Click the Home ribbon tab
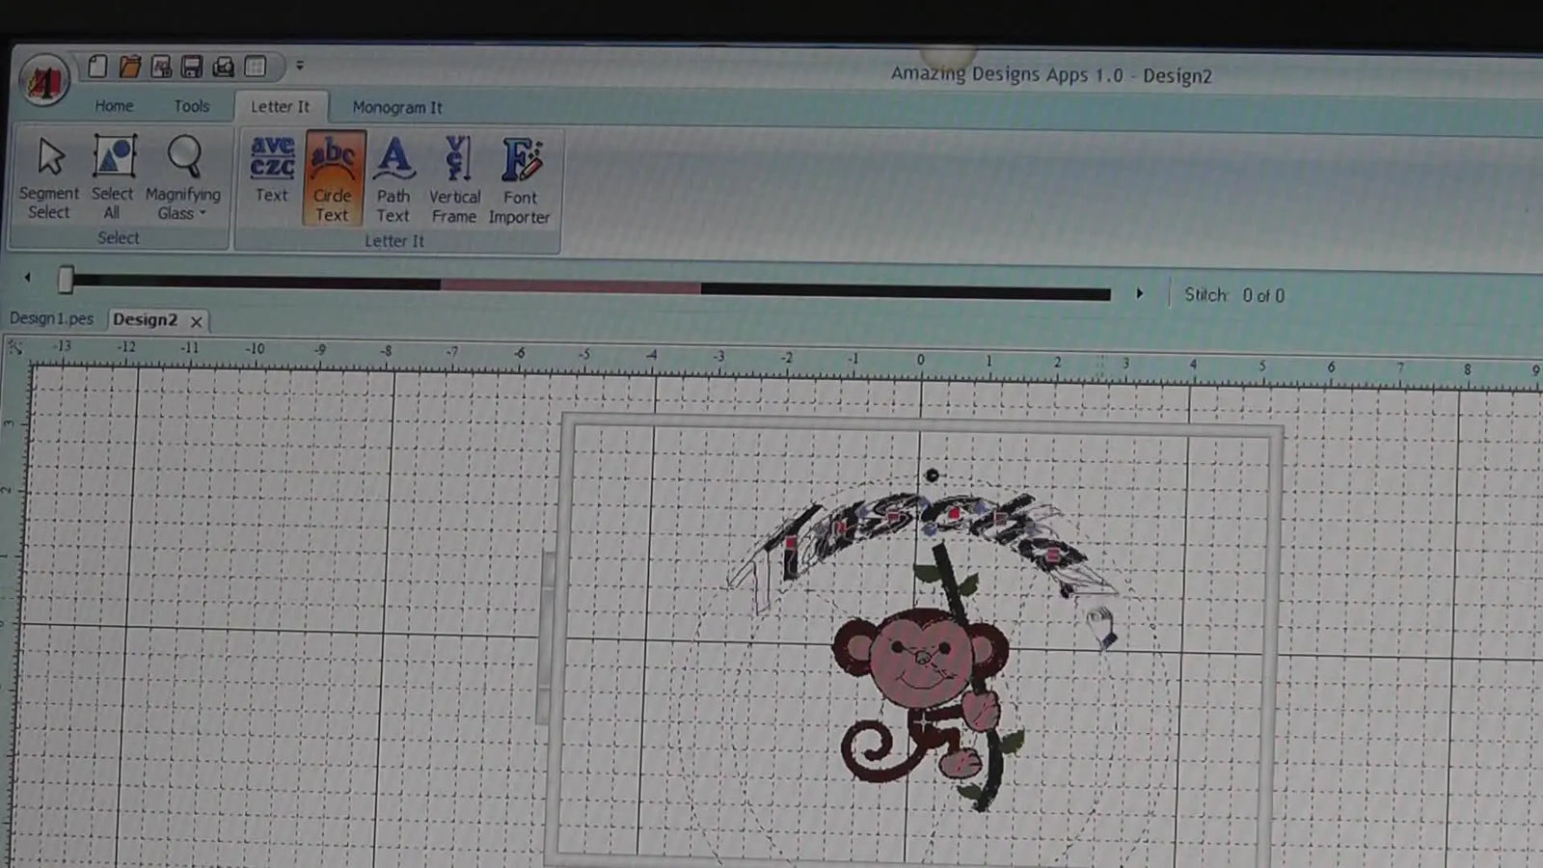Image resolution: width=1543 pixels, height=868 pixels. coord(113,106)
